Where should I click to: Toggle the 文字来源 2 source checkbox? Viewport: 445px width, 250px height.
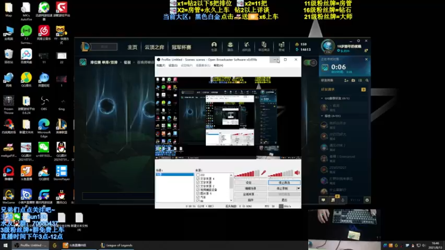point(198,186)
